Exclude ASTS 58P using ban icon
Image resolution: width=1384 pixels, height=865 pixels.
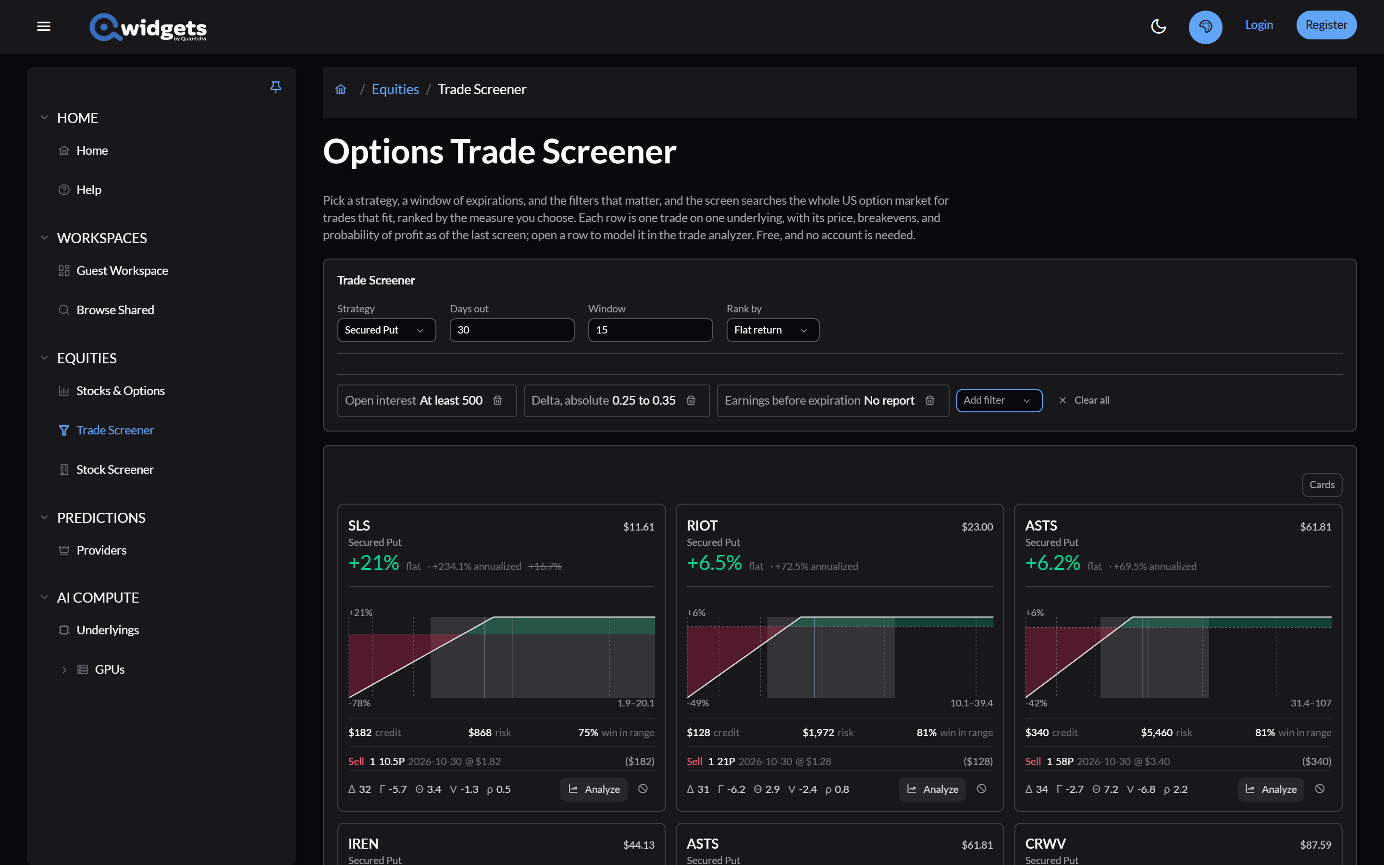[1320, 789]
